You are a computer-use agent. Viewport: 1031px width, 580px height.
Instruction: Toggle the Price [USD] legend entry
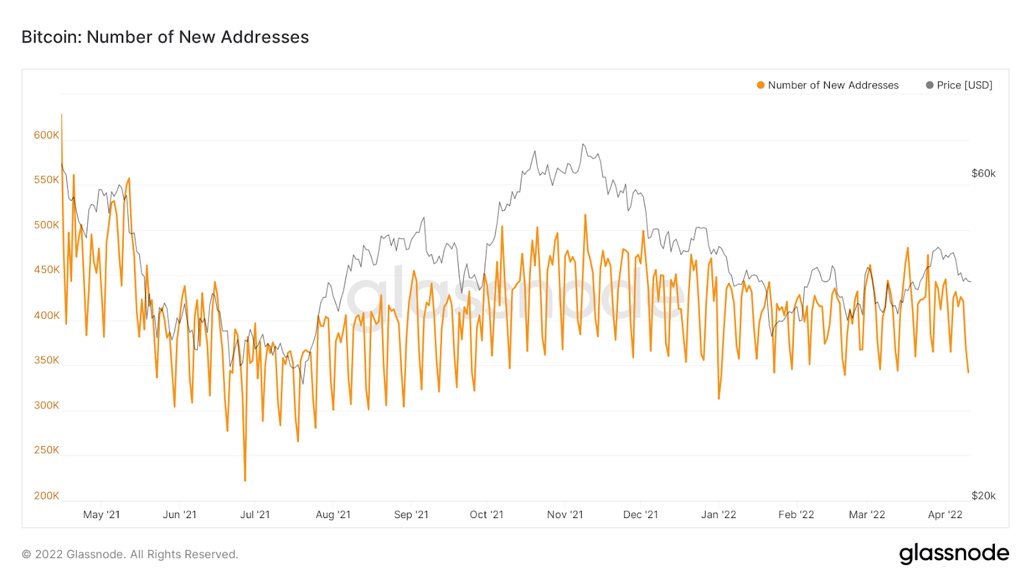959,85
